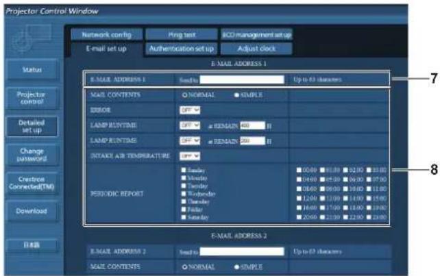Tick the 04:00 time checkbox
The image size is (440, 276).
pos(299,179)
